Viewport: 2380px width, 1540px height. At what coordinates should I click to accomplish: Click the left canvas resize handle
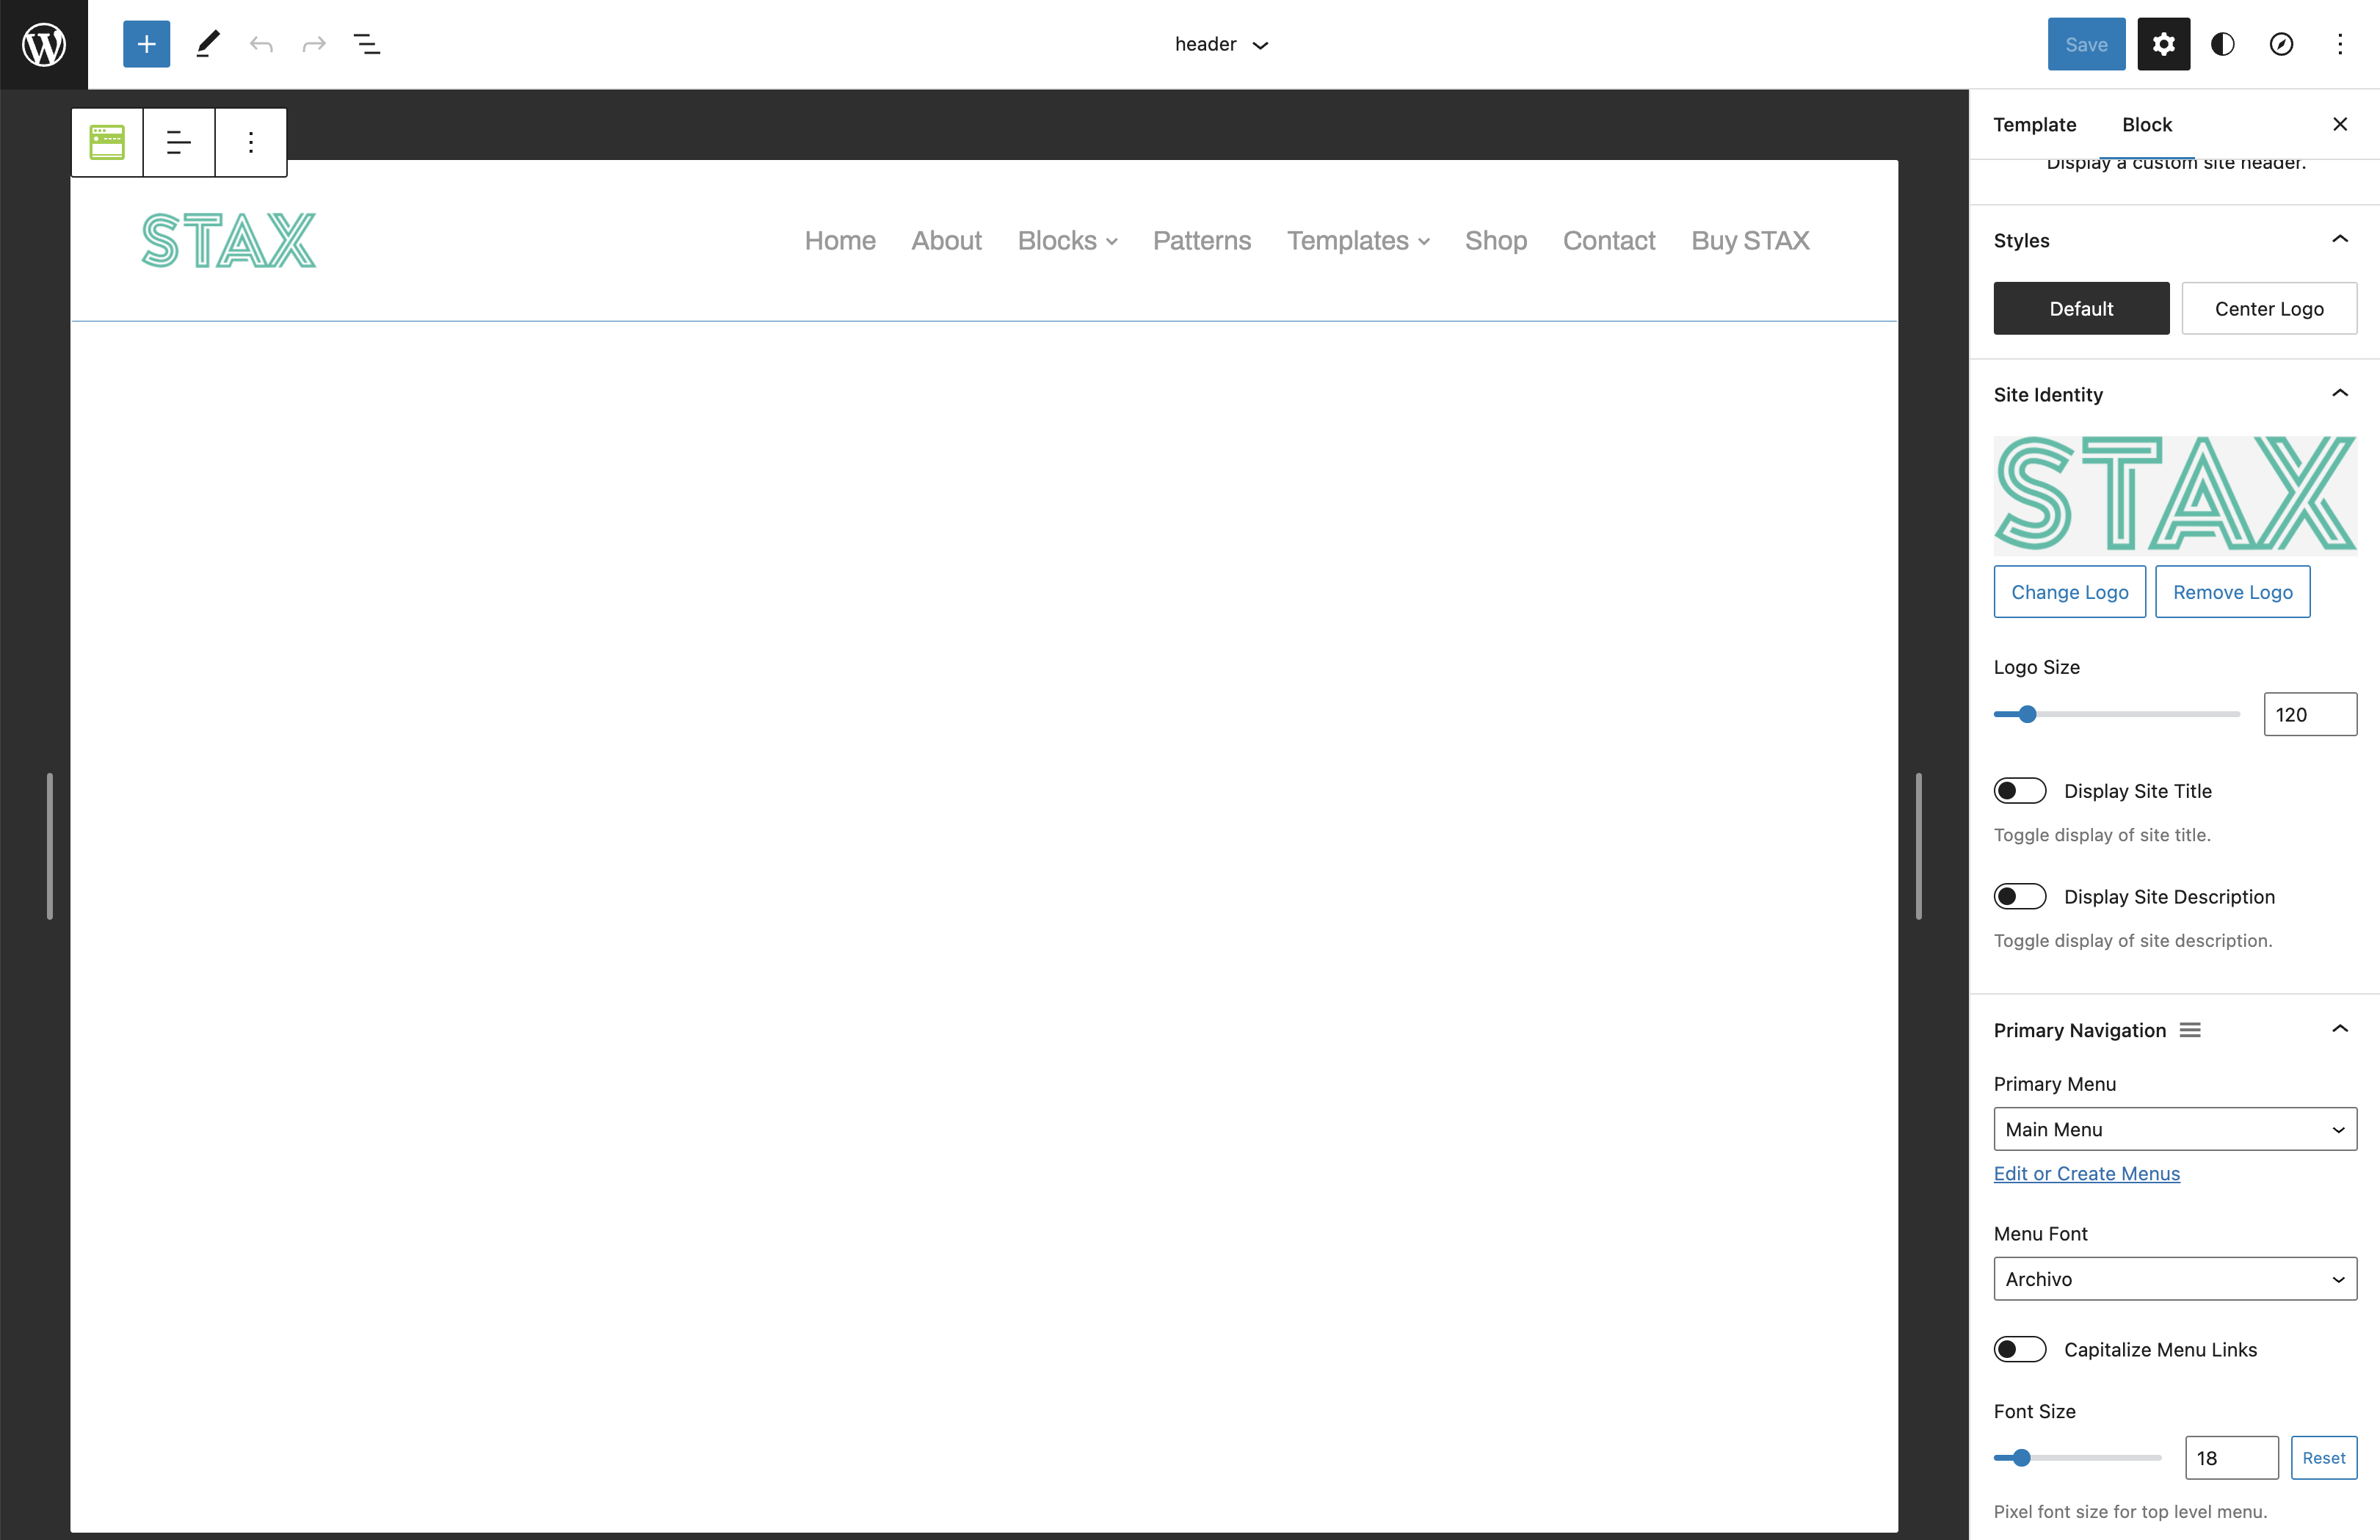coord(50,846)
